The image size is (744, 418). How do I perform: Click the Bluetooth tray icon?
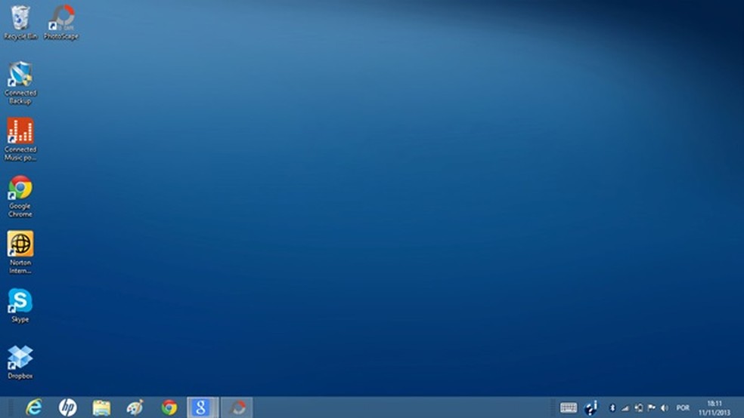click(x=612, y=407)
